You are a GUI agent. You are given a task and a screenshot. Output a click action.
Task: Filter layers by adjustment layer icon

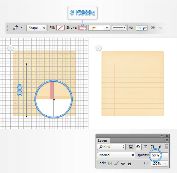point(138,147)
